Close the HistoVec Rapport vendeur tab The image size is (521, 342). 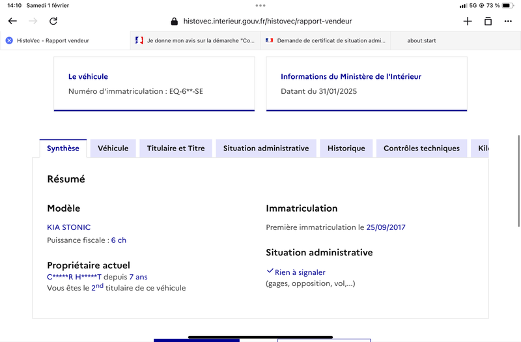click(9, 40)
